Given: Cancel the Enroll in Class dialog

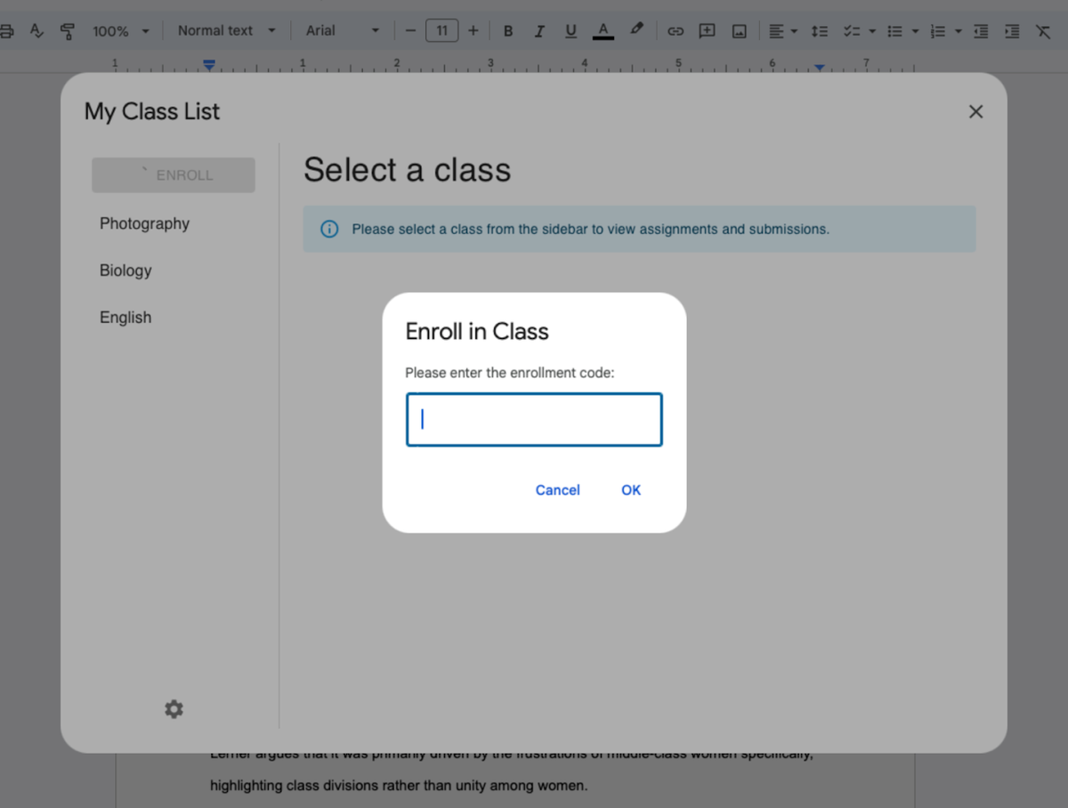Looking at the screenshot, I should coord(557,489).
